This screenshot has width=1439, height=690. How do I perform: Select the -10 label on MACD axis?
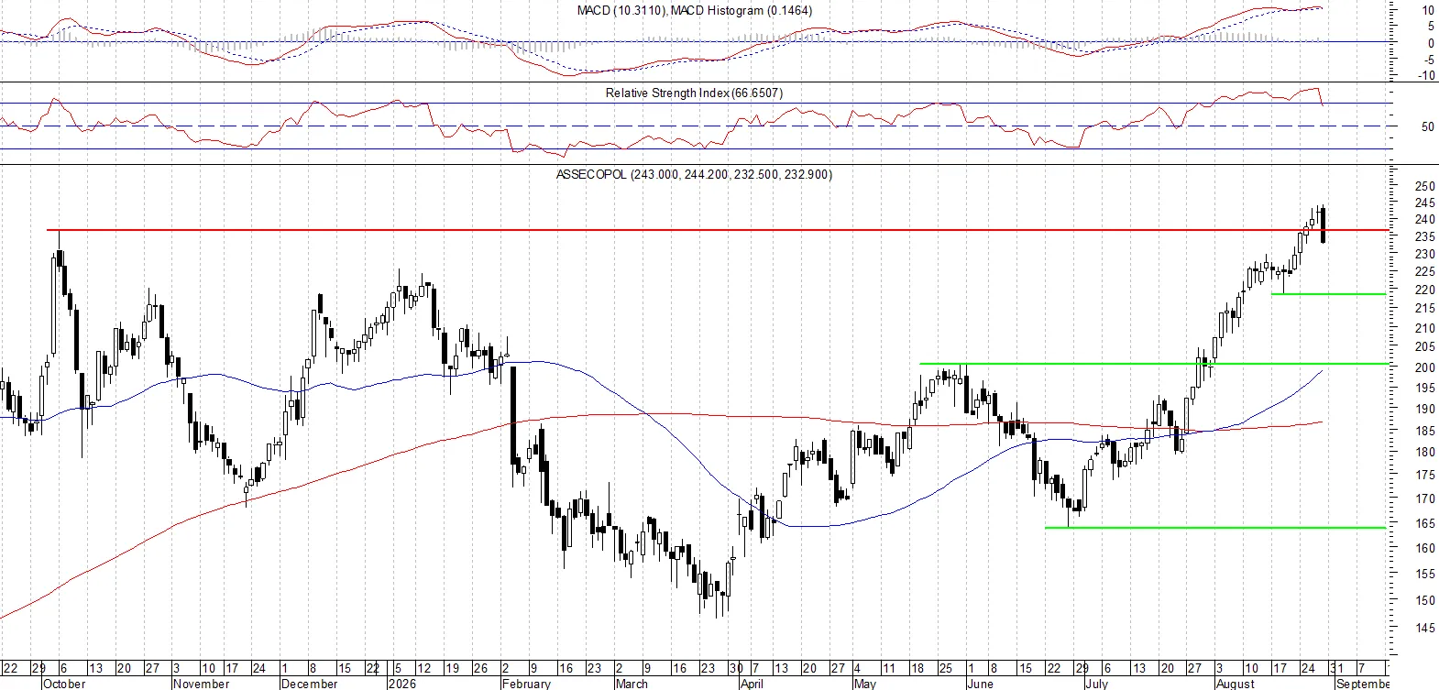point(1426,75)
